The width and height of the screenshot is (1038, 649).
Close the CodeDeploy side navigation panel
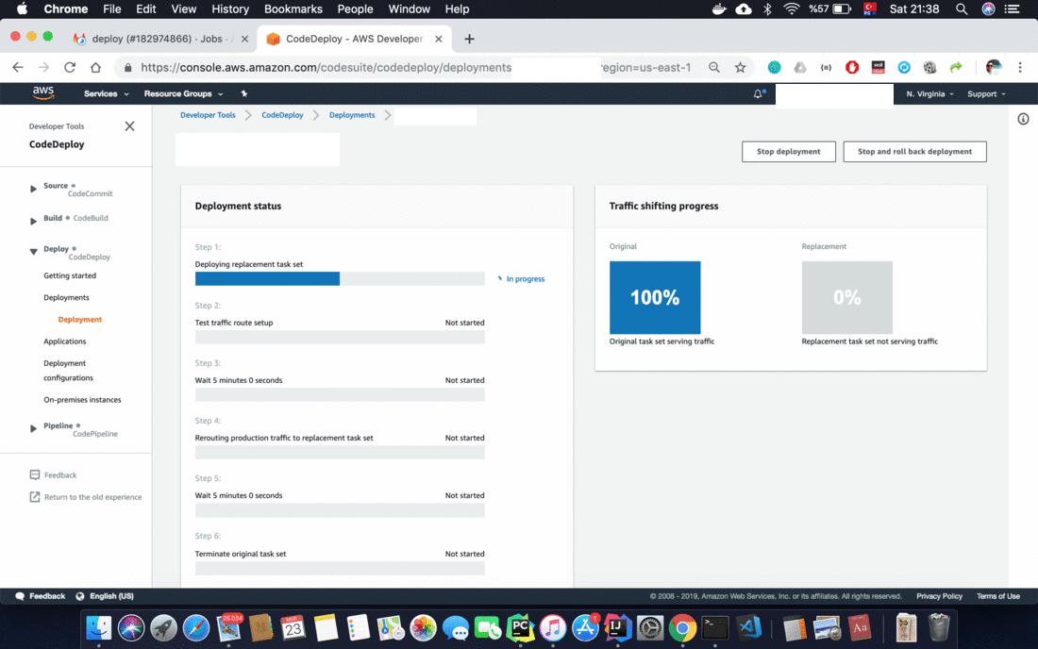coord(130,126)
